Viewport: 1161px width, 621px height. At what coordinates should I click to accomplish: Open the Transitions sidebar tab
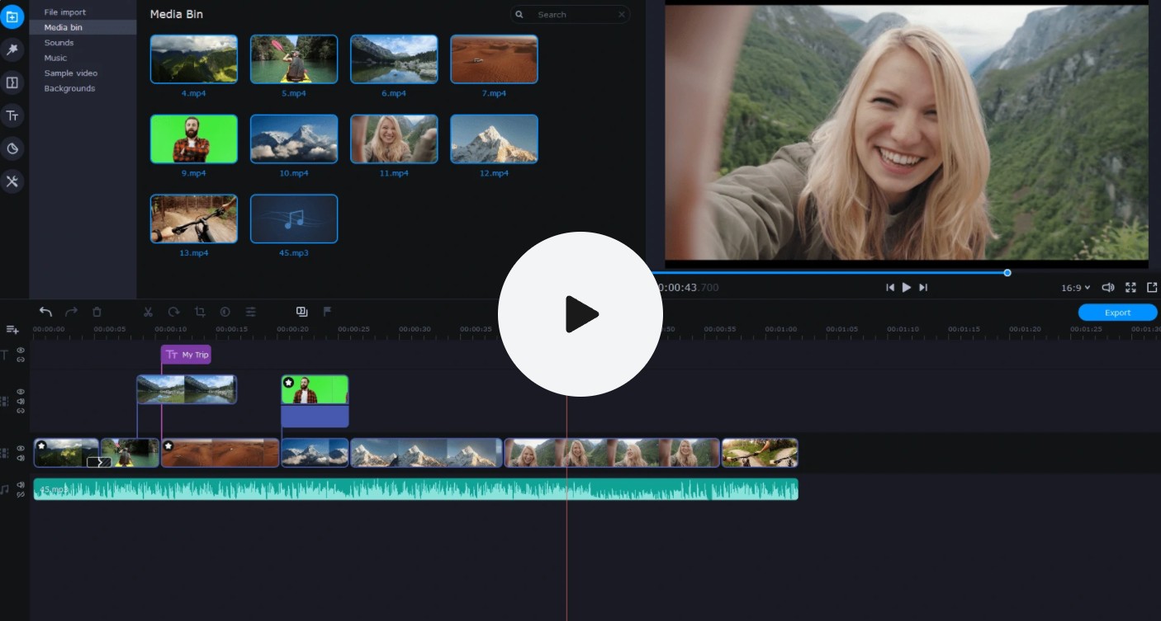coord(12,82)
